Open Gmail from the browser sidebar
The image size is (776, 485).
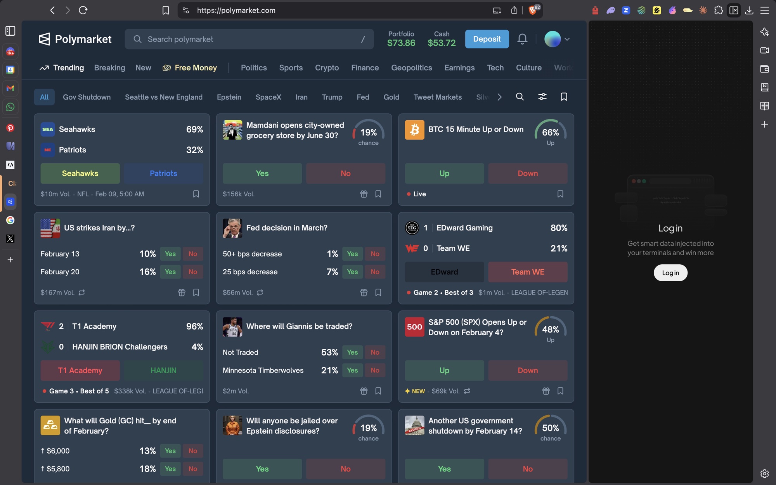(10, 88)
